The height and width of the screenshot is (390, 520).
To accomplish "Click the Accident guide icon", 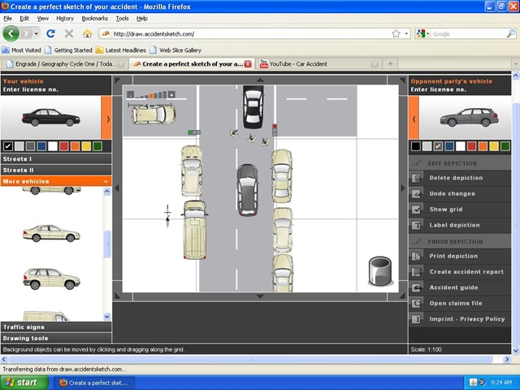I will click(x=416, y=288).
